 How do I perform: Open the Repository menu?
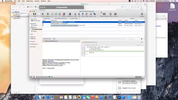(30, 1)
